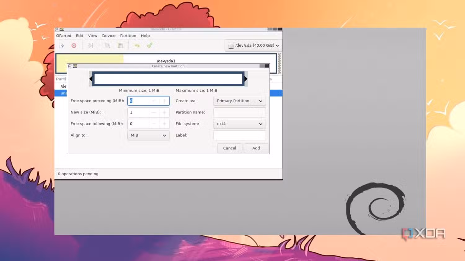Click the Paste partition toolbar icon

click(120, 45)
